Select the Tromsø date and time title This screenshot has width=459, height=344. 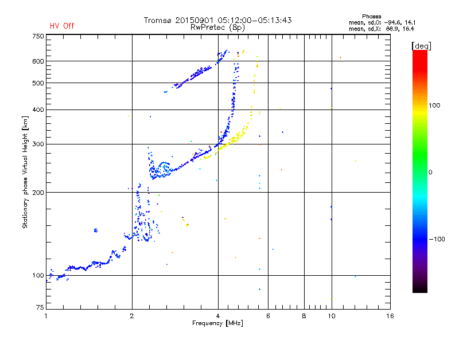218,20
